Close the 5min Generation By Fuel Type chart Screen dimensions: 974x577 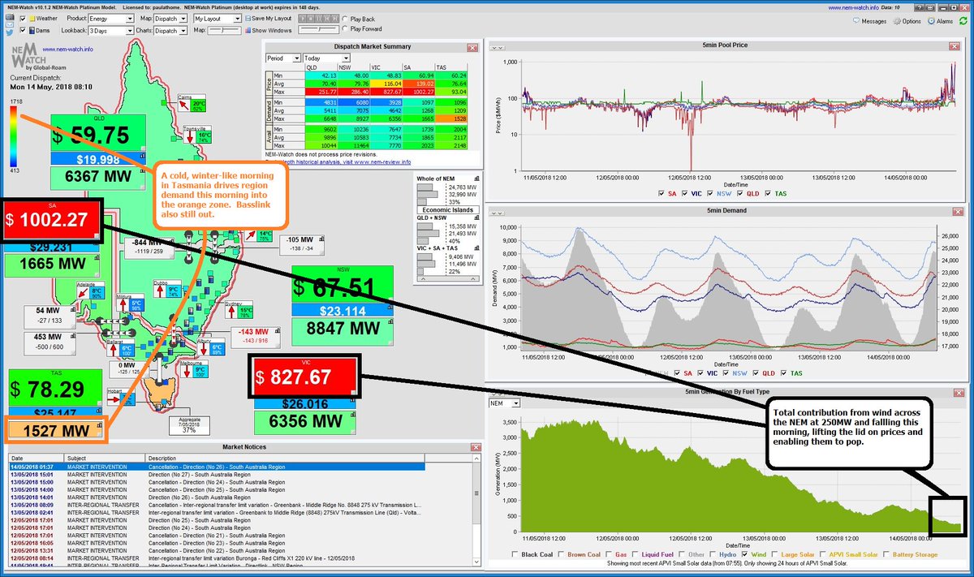959,391
